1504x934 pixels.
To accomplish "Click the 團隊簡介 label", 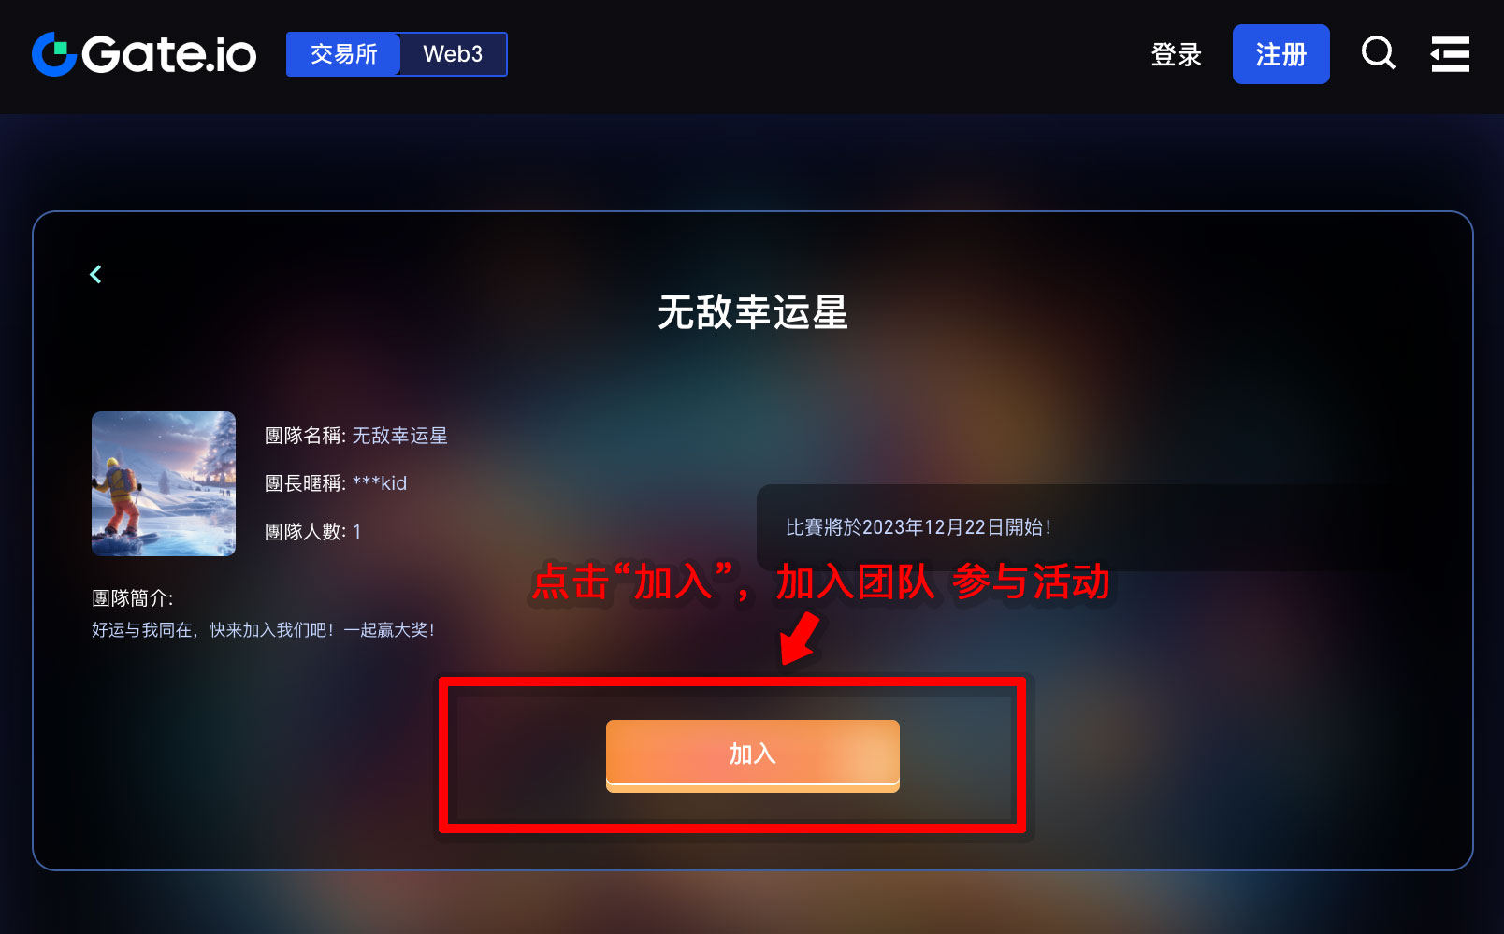I will [133, 598].
